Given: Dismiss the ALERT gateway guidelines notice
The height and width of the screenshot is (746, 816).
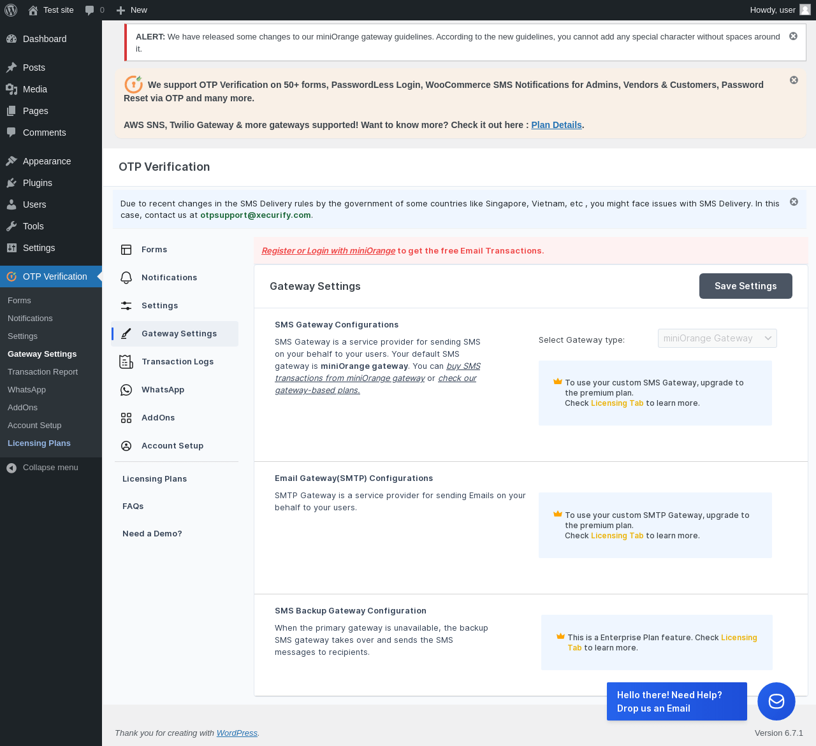Looking at the screenshot, I should tap(793, 36).
